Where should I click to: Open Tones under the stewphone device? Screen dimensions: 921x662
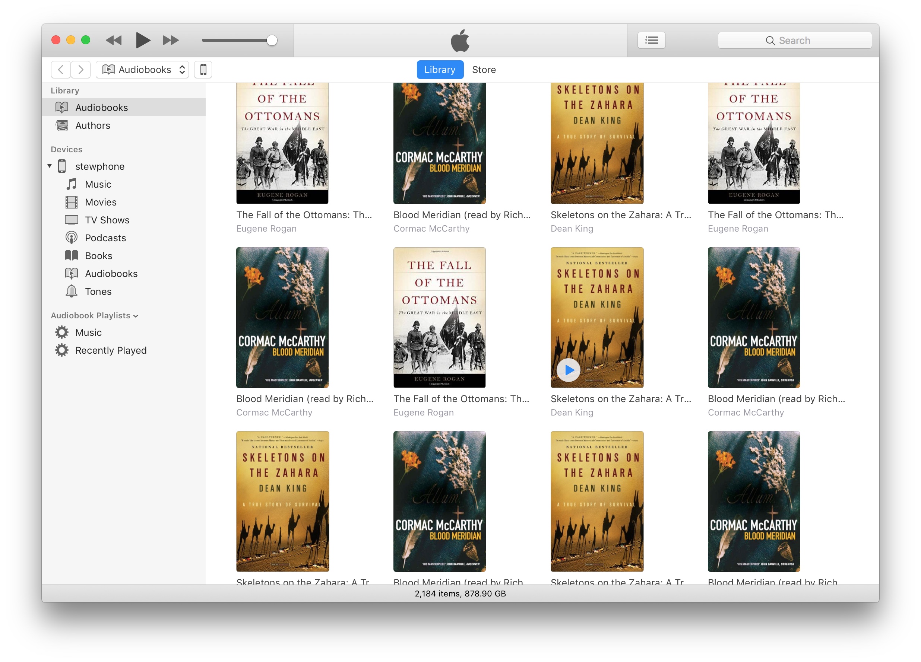123,292
